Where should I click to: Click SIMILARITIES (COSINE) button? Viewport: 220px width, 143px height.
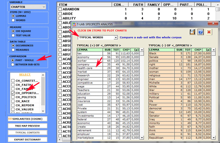pos(28,119)
